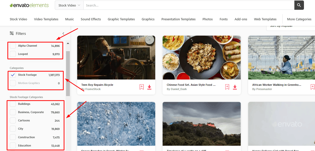Uncheck the Stock Footage category

click(13, 75)
